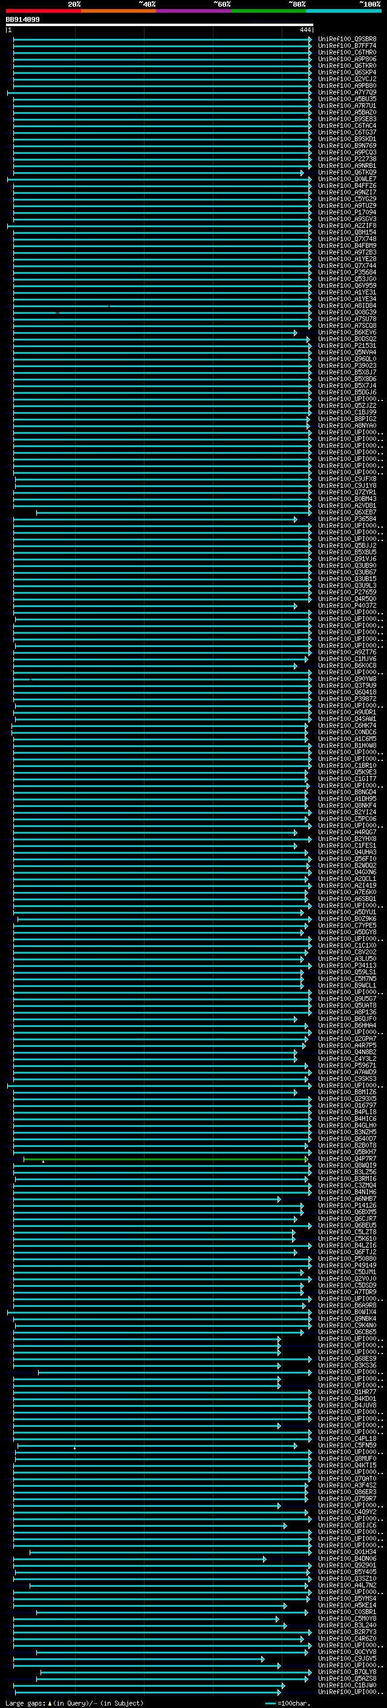Select the UniRef100_Q8H154 label
Screen dimensions: 387x1708
click(347, 232)
